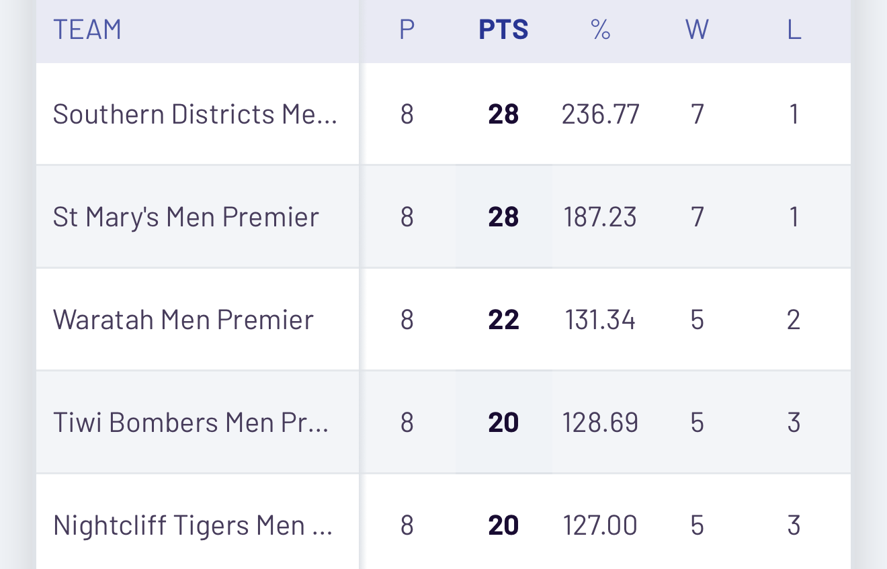Sort by the W (wins) column header

(x=697, y=30)
